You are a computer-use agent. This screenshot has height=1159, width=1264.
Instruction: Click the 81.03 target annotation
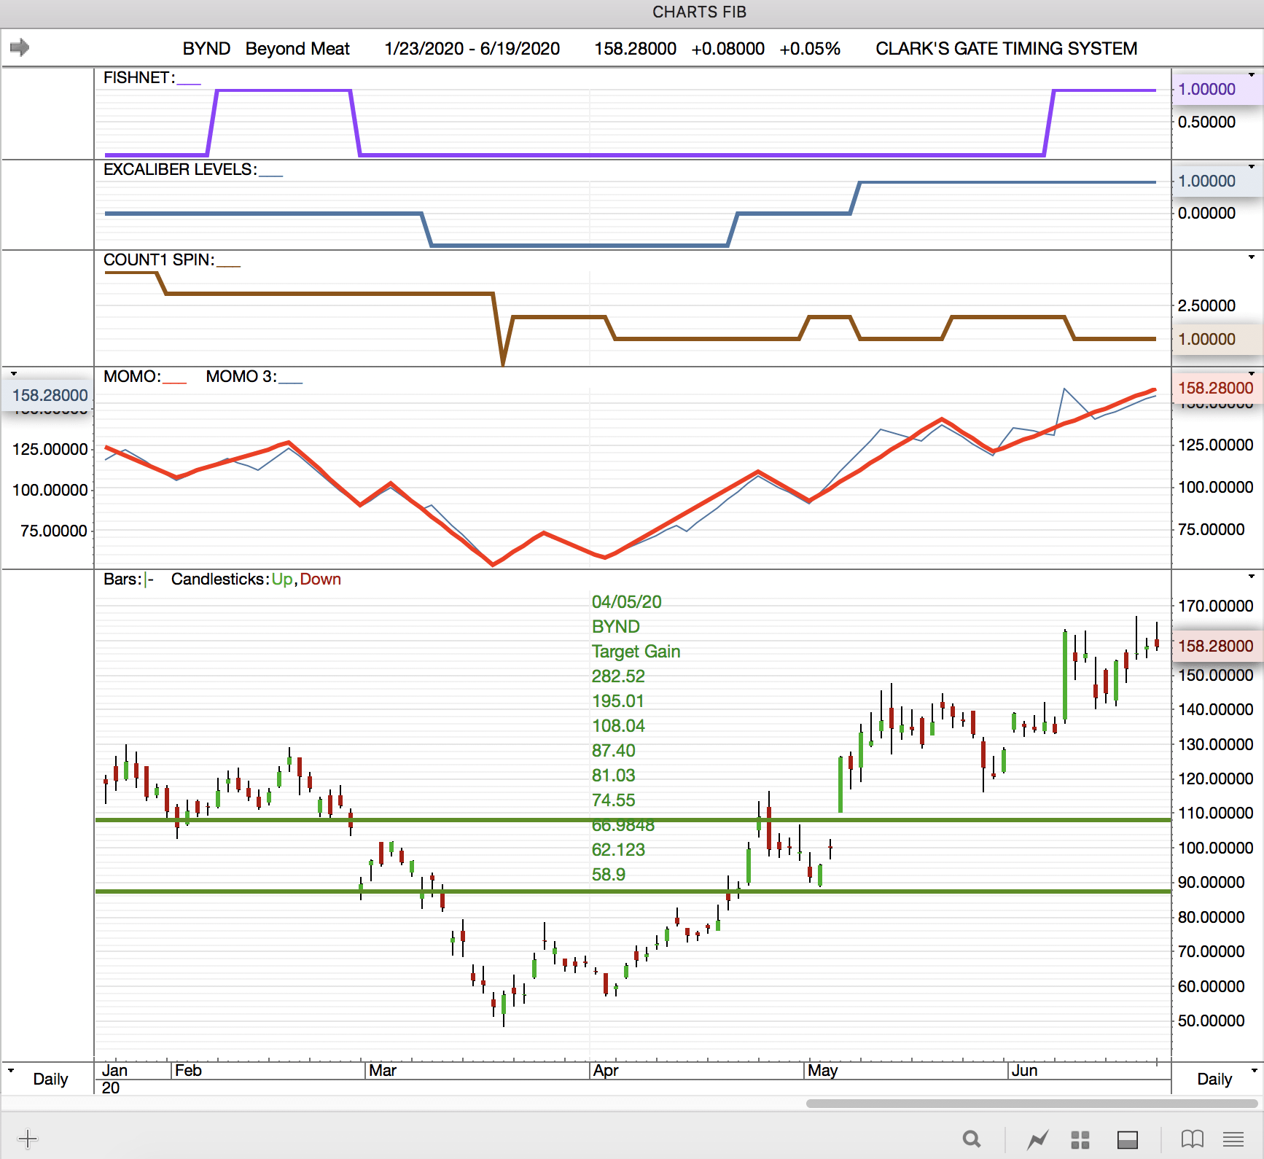614,776
